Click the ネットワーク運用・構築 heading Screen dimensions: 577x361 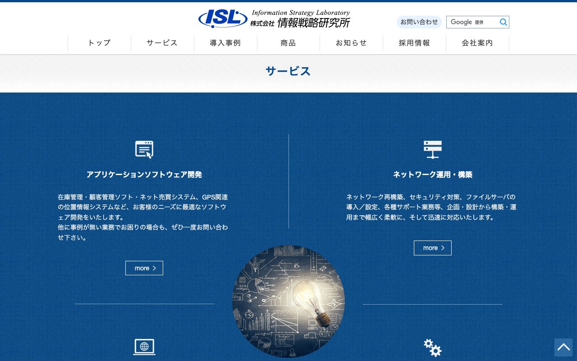[x=433, y=175]
